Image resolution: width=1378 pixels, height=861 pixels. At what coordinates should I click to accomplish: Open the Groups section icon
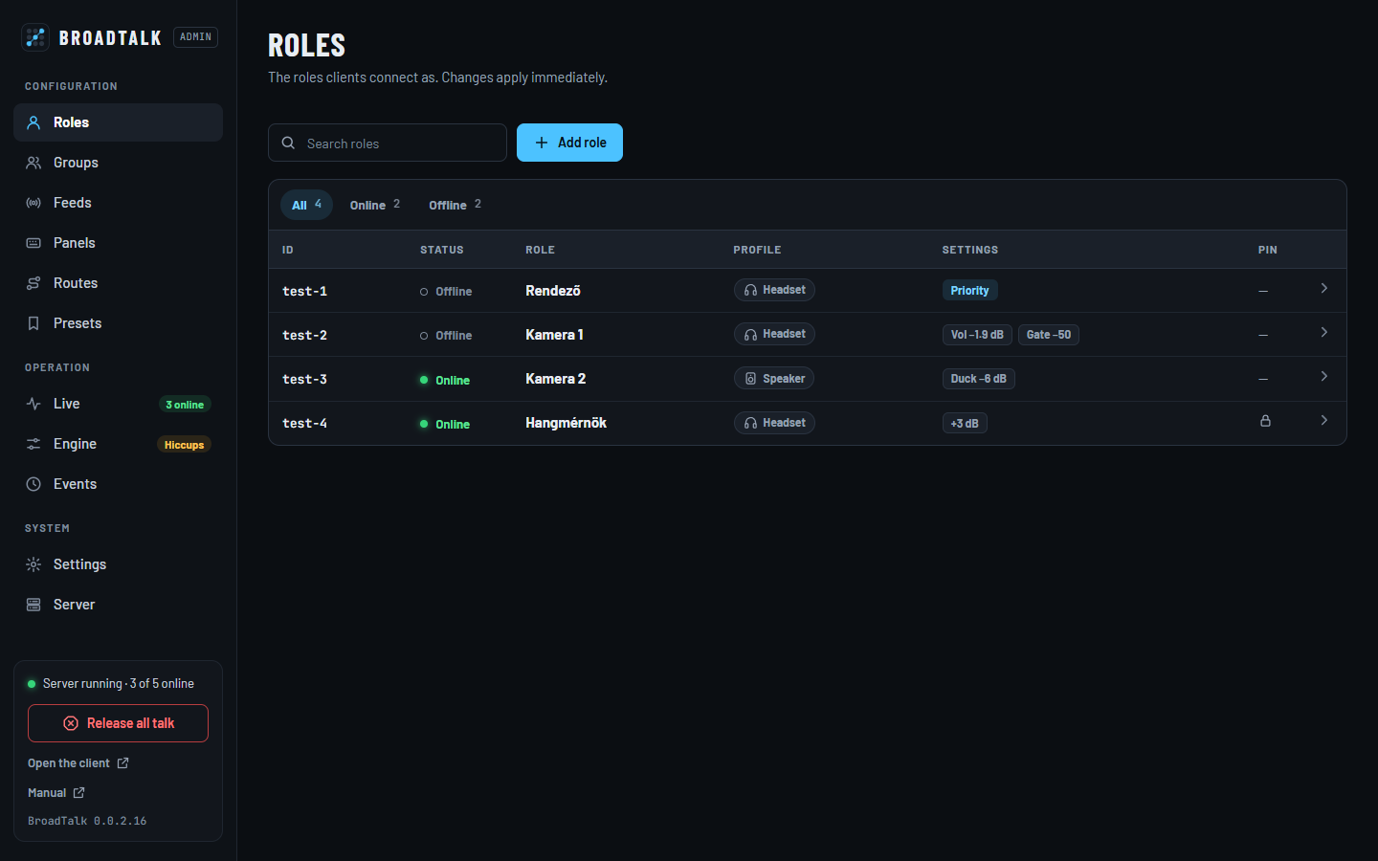tap(33, 163)
